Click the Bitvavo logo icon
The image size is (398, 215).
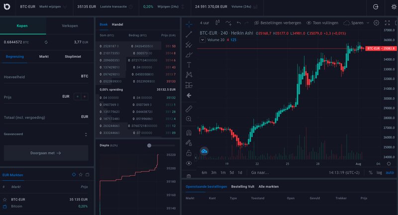7,6
